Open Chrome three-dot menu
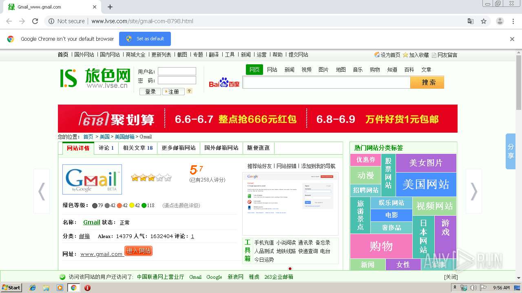Image resolution: width=522 pixels, height=293 pixels. pos(513,21)
